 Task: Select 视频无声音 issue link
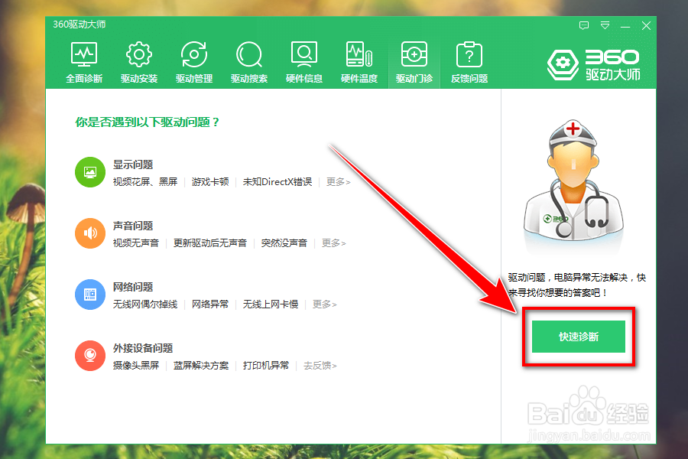(135, 243)
